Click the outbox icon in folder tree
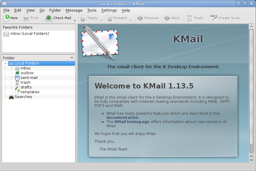The image size is (256, 171). (x=17, y=73)
